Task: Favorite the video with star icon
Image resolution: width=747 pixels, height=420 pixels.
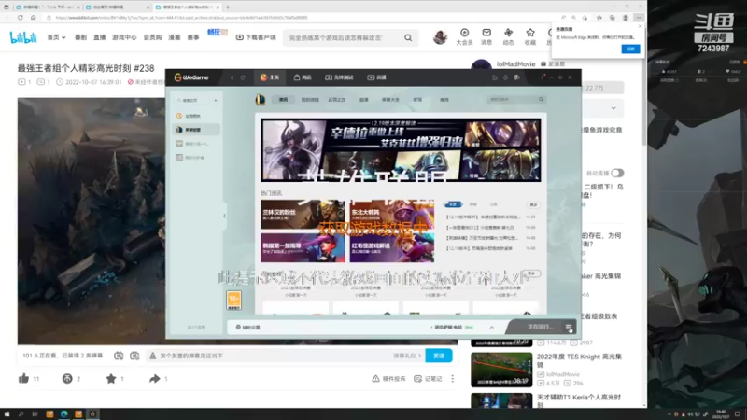Action: [111, 379]
